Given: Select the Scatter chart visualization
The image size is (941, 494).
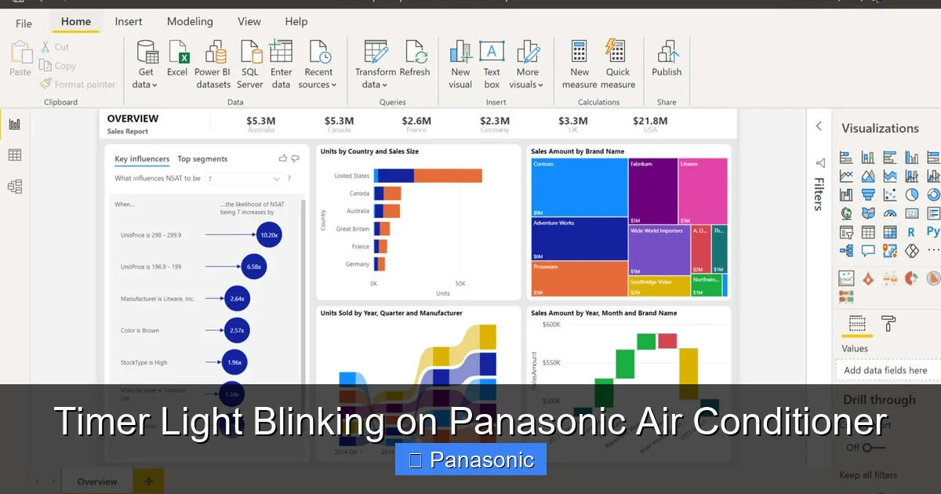Looking at the screenshot, I should point(890,194).
